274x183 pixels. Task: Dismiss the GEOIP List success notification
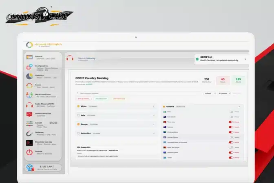coord(245,59)
